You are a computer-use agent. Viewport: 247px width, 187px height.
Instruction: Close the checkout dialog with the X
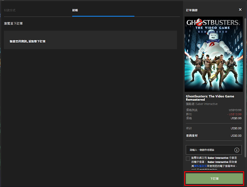coord(240,10)
